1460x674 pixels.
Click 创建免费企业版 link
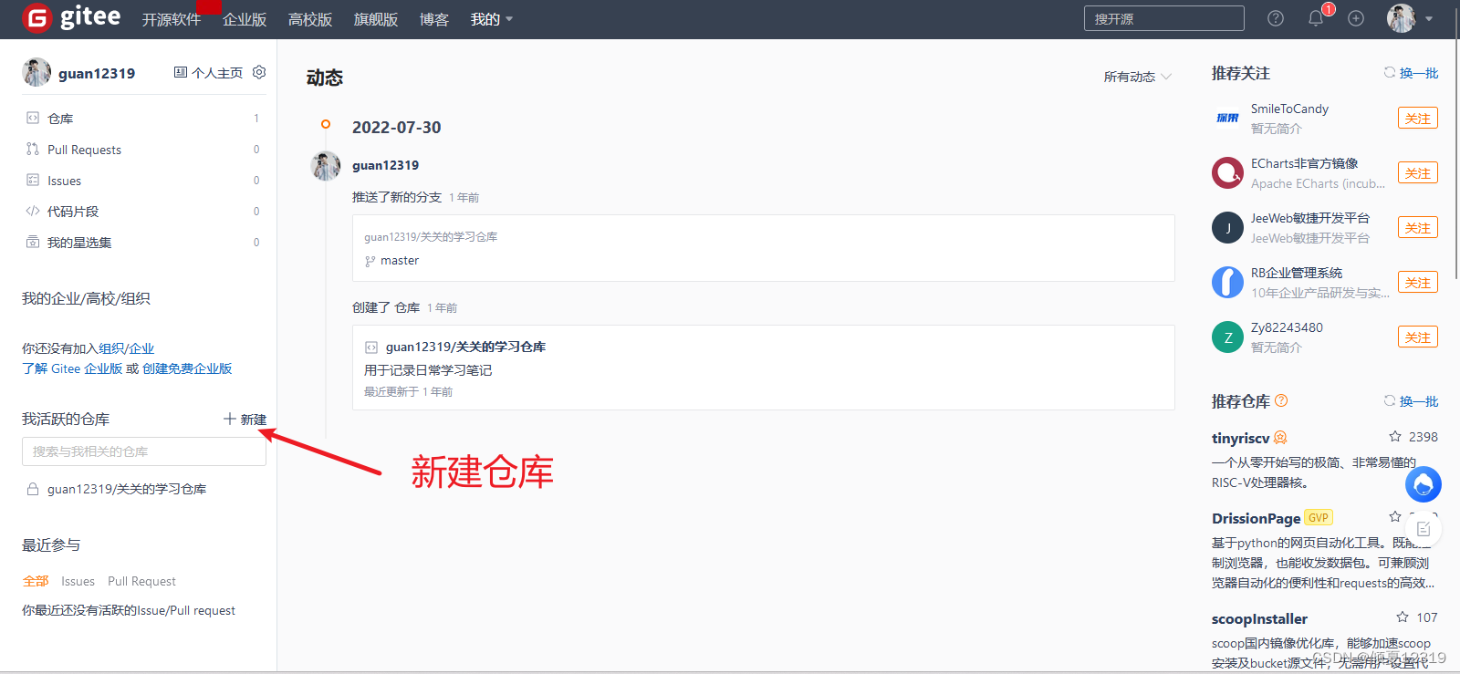coord(187,368)
